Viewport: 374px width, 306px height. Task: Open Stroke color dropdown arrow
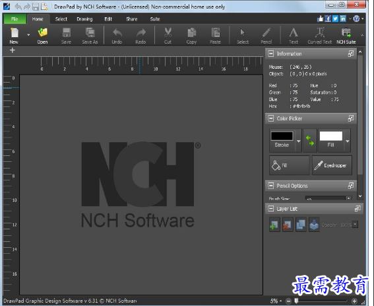click(298, 141)
